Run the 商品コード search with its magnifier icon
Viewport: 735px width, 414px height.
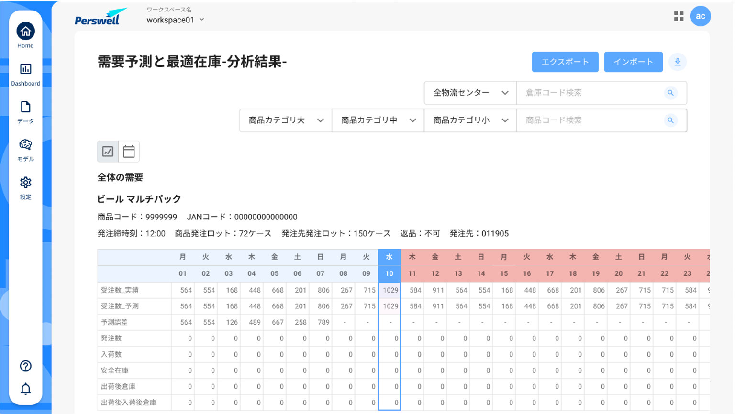pos(670,120)
